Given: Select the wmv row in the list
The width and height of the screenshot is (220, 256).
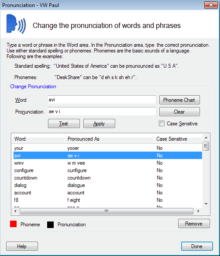Looking at the screenshot, I should coord(108,163).
